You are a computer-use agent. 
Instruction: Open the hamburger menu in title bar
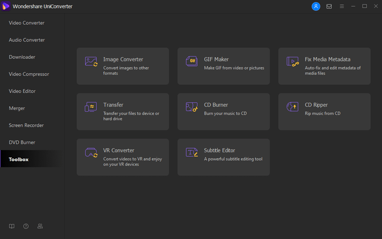(x=342, y=6)
